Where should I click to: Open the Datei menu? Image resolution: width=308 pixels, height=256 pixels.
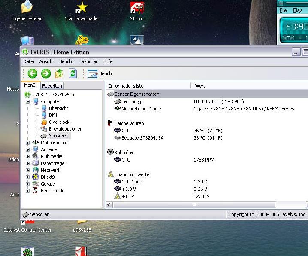(29, 61)
